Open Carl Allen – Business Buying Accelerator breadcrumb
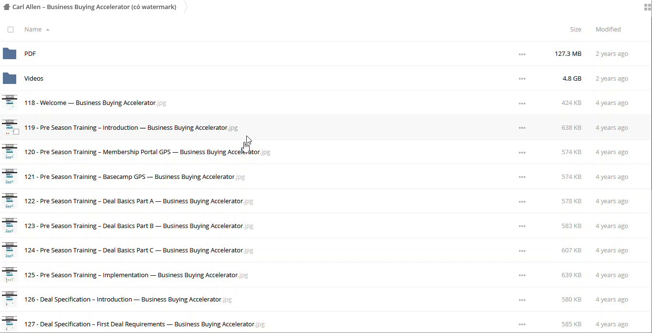The height and width of the screenshot is (333, 652). (94, 7)
